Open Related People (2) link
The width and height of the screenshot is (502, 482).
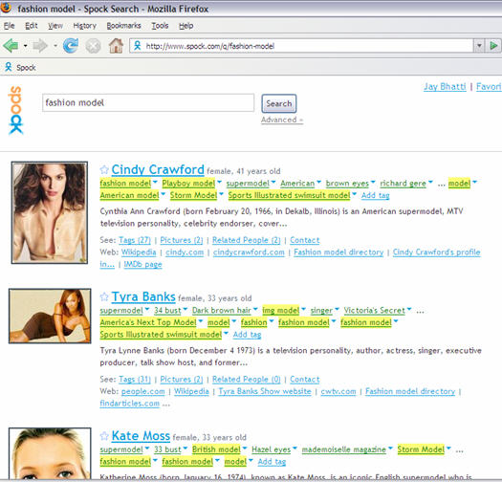click(x=246, y=240)
